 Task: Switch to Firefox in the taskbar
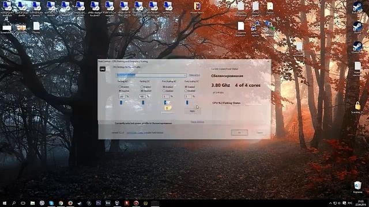coord(70,203)
